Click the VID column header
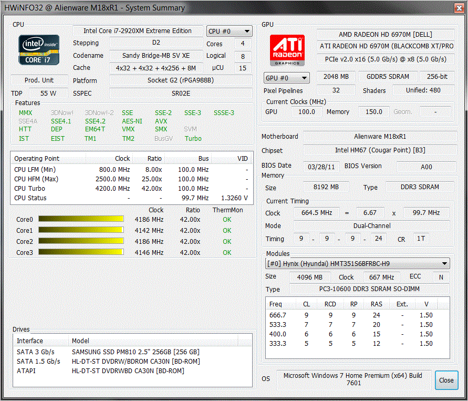 (x=232, y=159)
